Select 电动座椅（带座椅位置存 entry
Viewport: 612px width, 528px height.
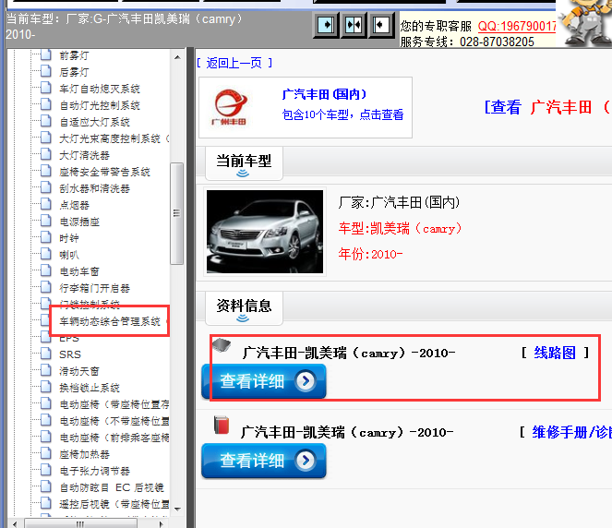point(114,404)
